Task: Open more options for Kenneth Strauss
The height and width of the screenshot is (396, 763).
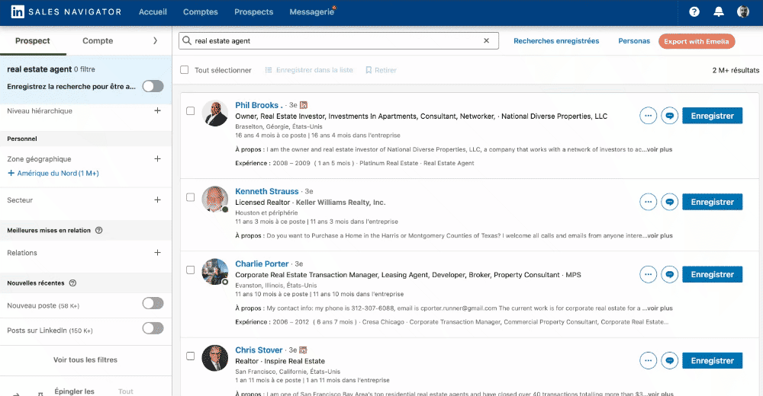Action: pyautogui.click(x=648, y=202)
